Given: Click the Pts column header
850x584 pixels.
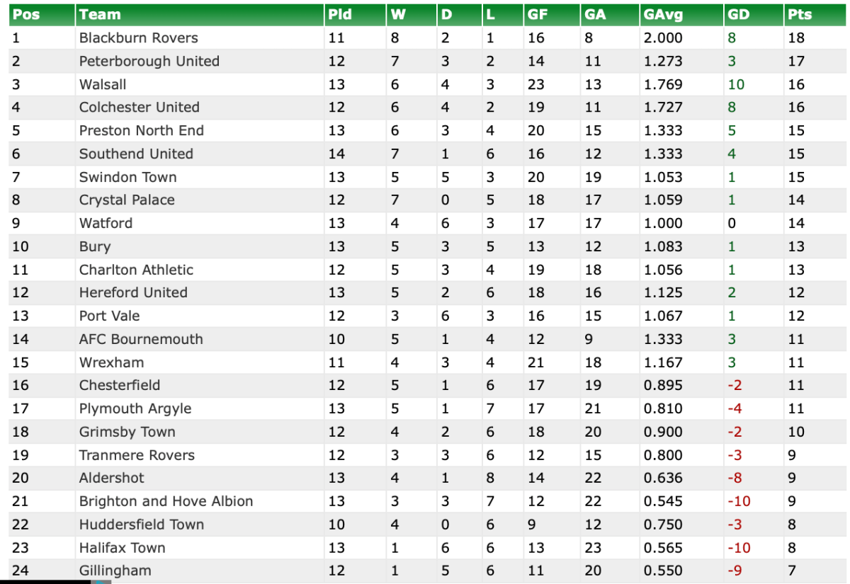Looking at the screenshot, I should click(800, 14).
